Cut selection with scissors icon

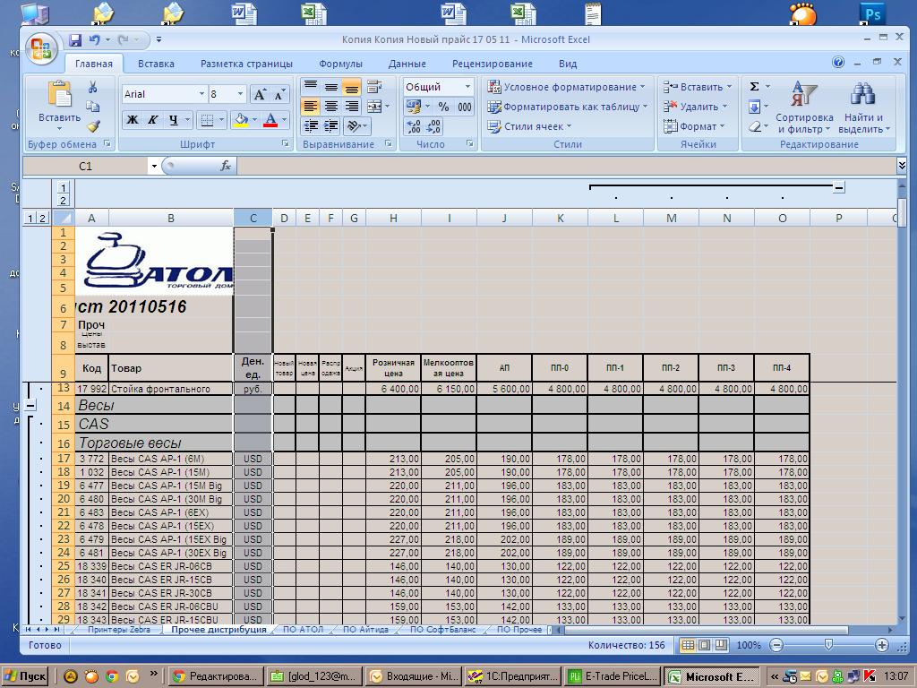pos(92,87)
